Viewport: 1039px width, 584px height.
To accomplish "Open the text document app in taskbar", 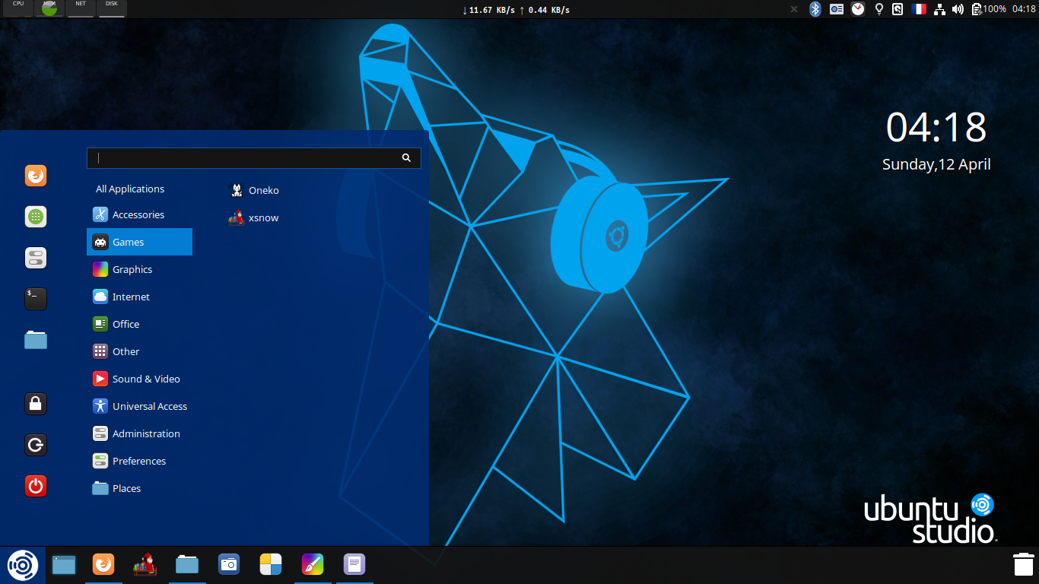I will (354, 564).
